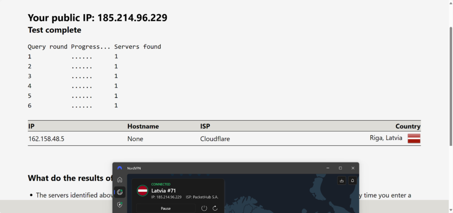Click DNS server IP 162.158.48.5
Viewport: 453px width, 213px height.
pos(46,139)
